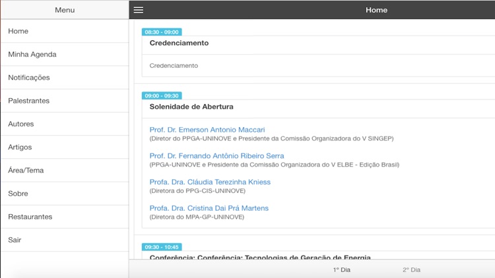This screenshot has height=278, width=495.
Task: Open Restaurantes from the side menu
Action: (65, 217)
